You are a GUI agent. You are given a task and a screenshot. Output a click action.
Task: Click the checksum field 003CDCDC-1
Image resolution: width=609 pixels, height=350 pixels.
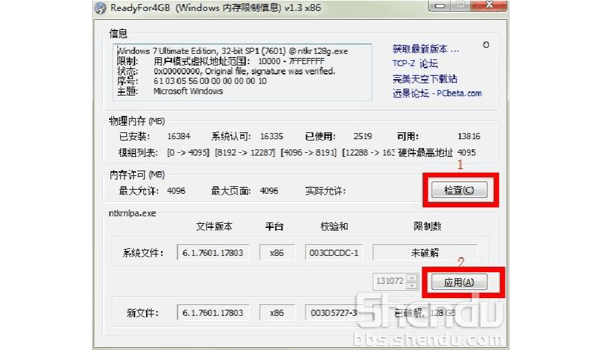333,253
